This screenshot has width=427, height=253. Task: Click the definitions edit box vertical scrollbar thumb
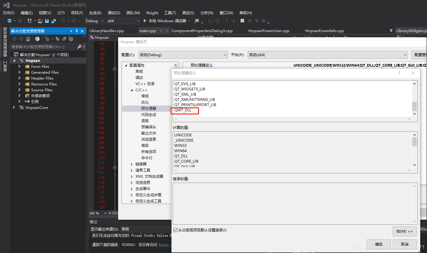click(414, 106)
